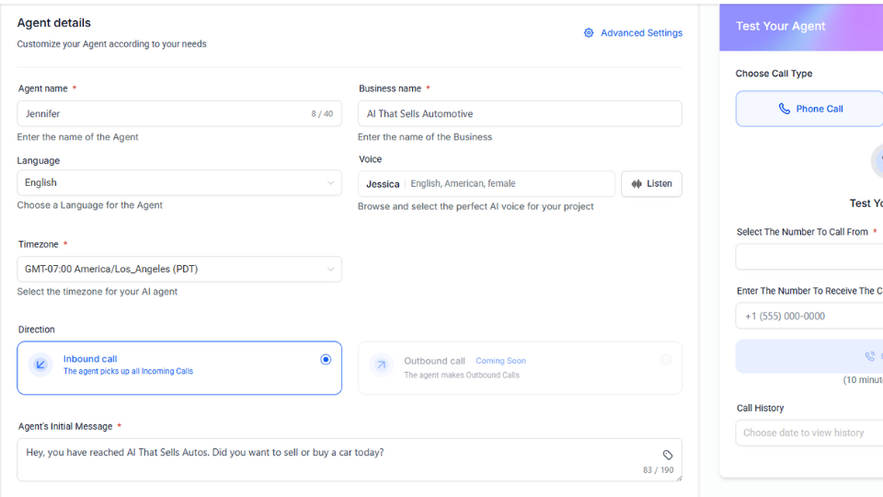This screenshot has height=497, width=883.
Task: Click the waveform icon on Listen
Action: [636, 184]
